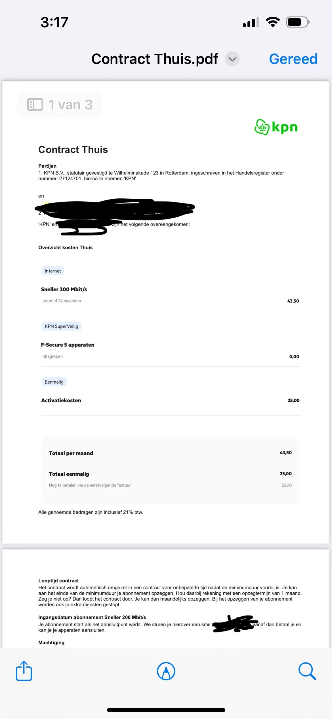Expand the Contract Thuis.pdf title chevron
The image size is (332, 719).
[232, 59]
